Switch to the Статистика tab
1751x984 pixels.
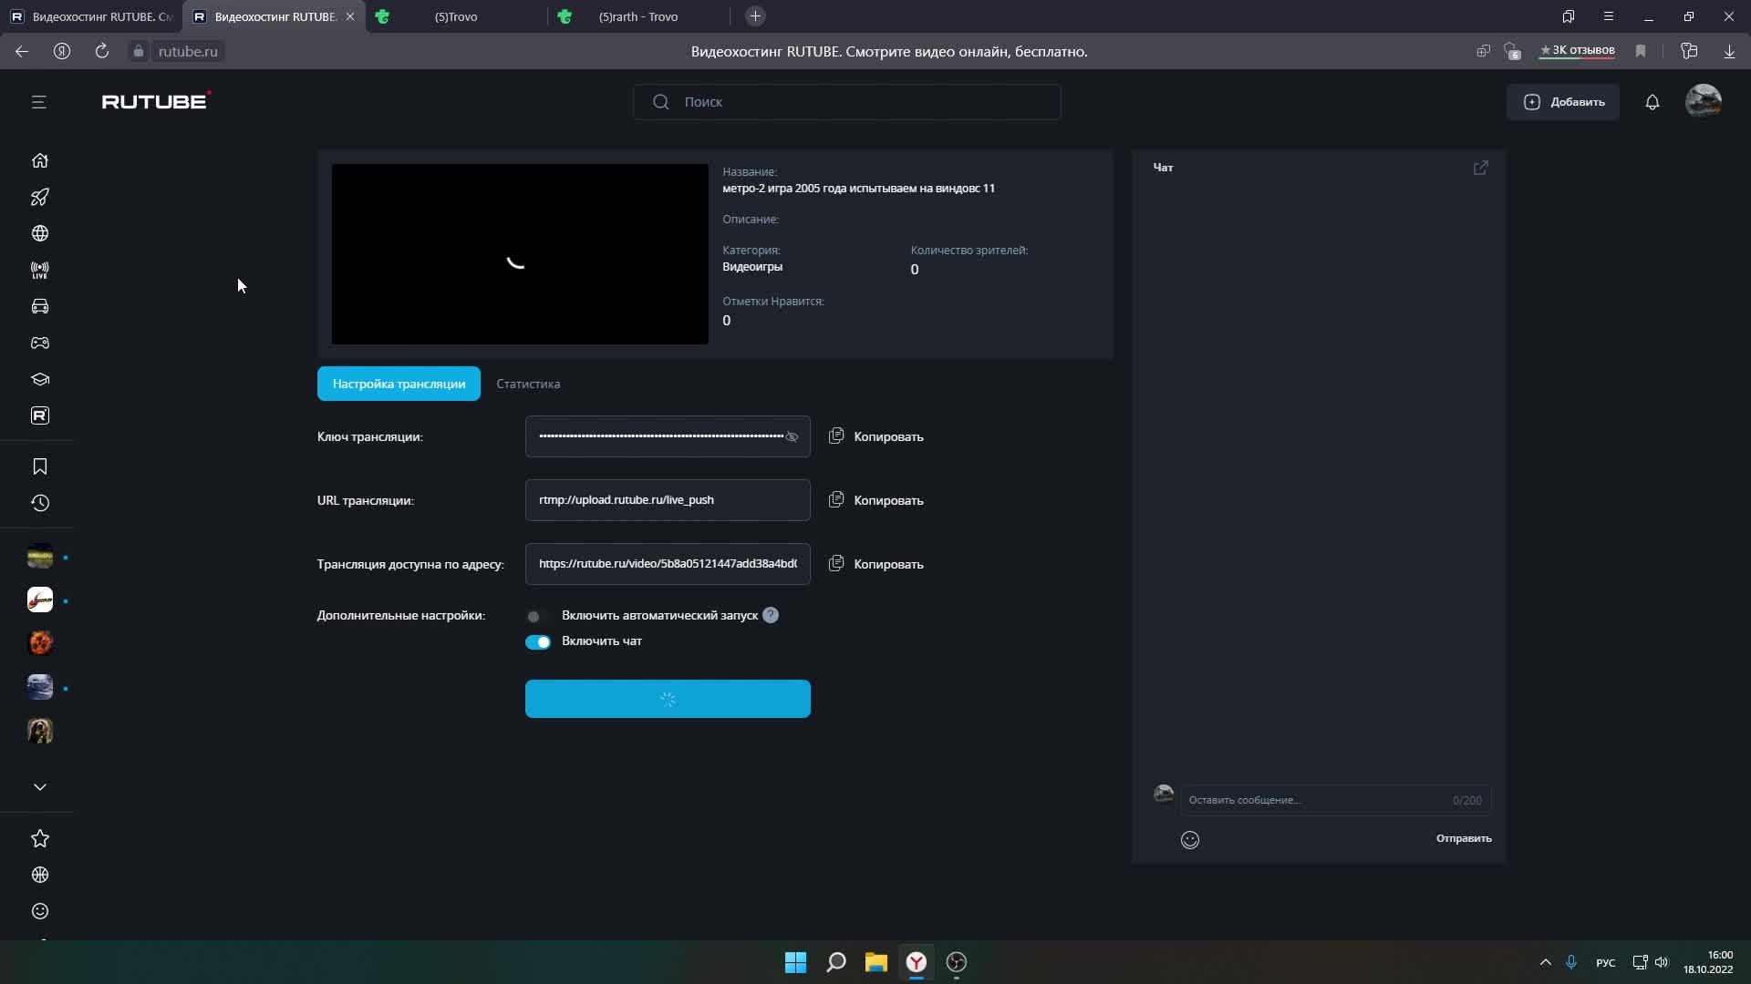528,384
